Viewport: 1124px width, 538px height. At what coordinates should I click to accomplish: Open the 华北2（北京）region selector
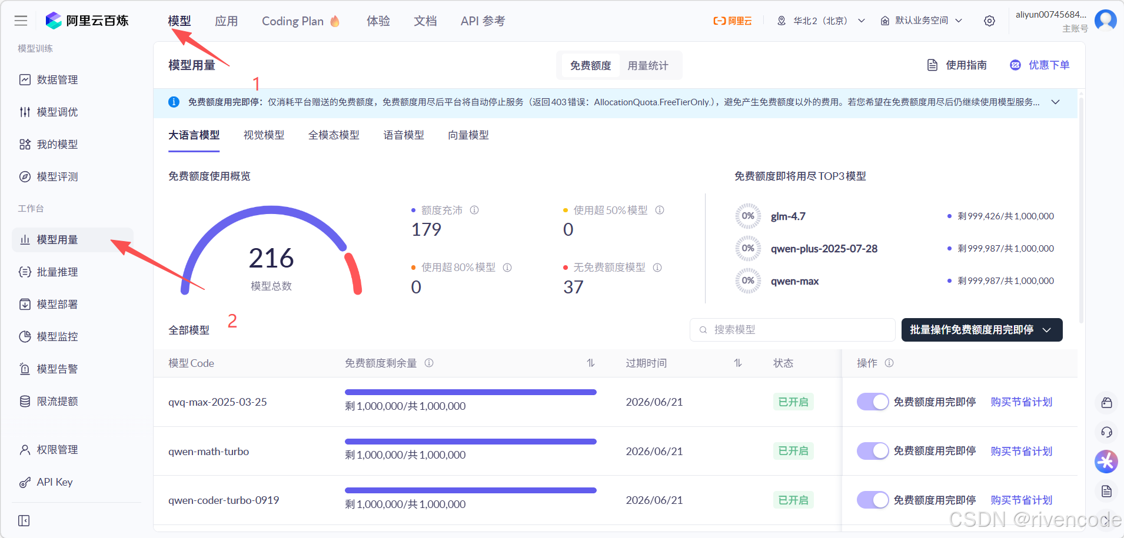(x=820, y=20)
